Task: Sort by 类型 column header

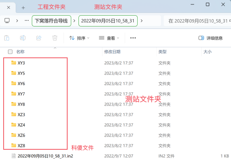Action: (x=163, y=52)
